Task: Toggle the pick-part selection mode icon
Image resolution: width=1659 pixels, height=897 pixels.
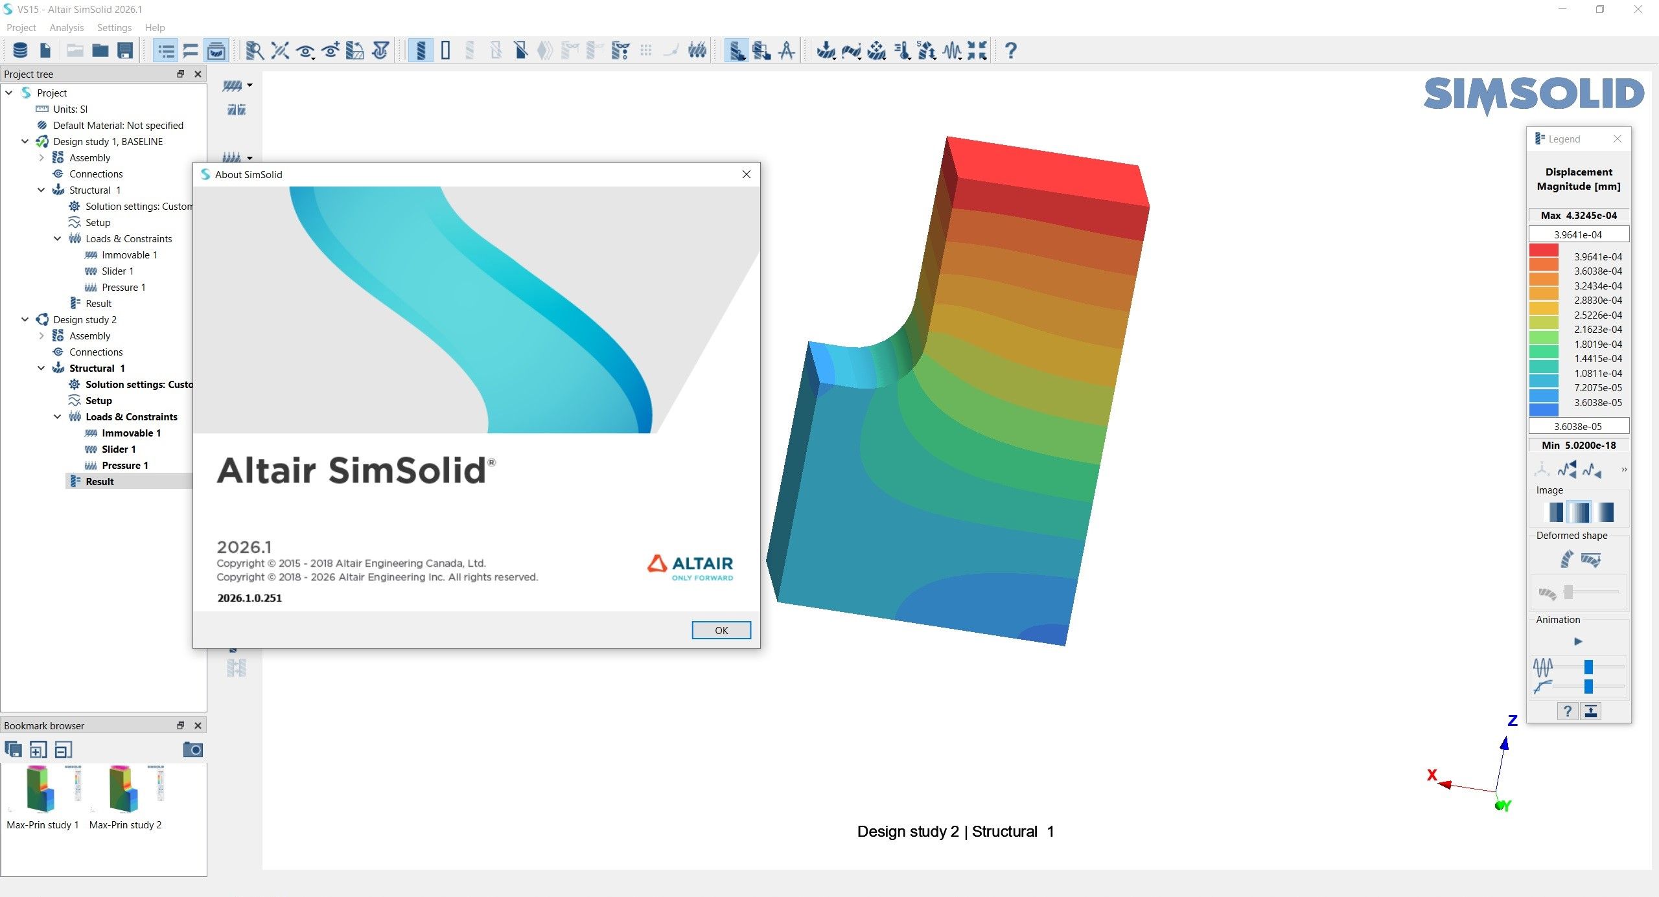Action: [x=736, y=50]
